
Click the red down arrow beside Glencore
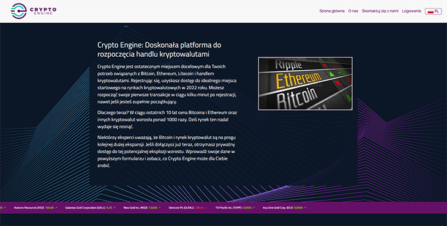pyautogui.click(x=206, y=208)
